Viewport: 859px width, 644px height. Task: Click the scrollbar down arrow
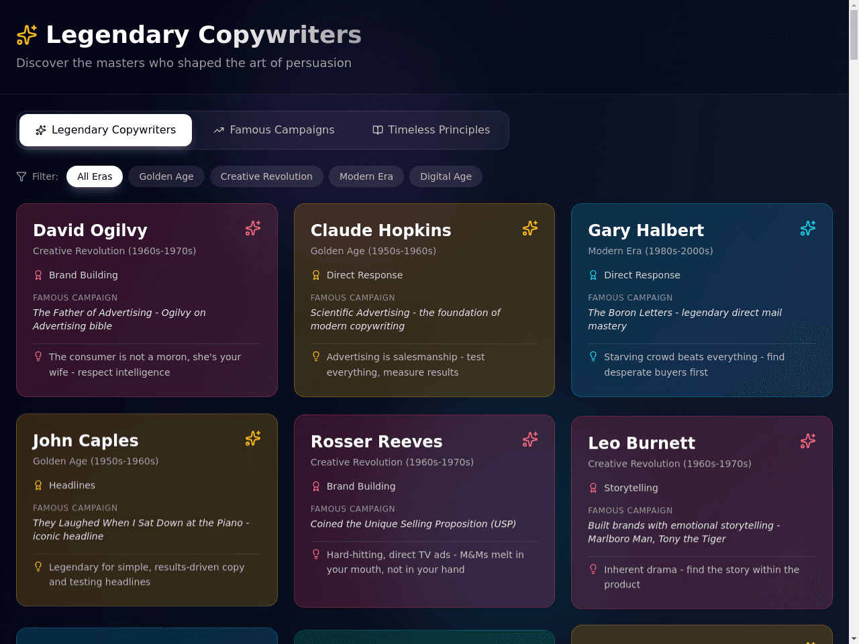(854, 639)
